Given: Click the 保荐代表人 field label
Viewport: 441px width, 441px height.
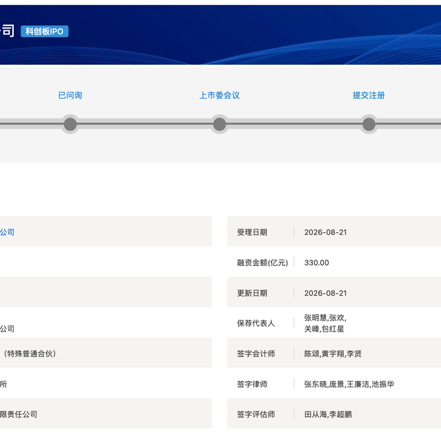Looking at the screenshot, I should pos(256,323).
